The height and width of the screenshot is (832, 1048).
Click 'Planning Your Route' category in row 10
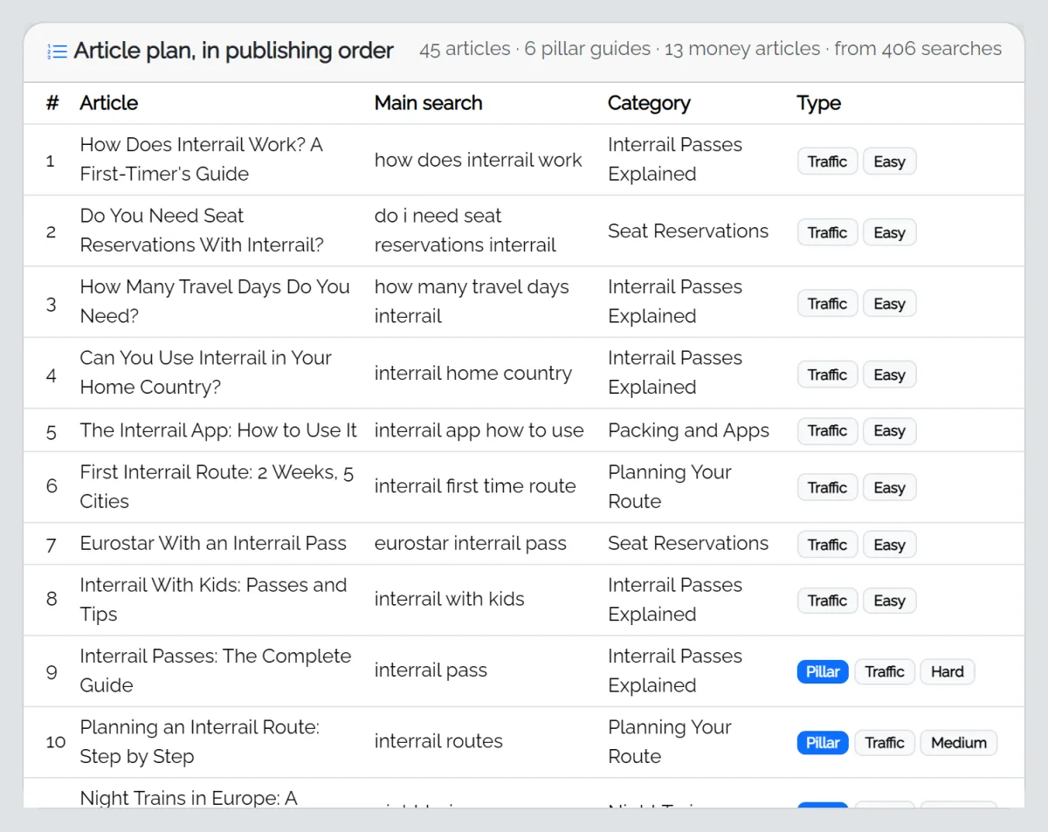(x=670, y=742)
